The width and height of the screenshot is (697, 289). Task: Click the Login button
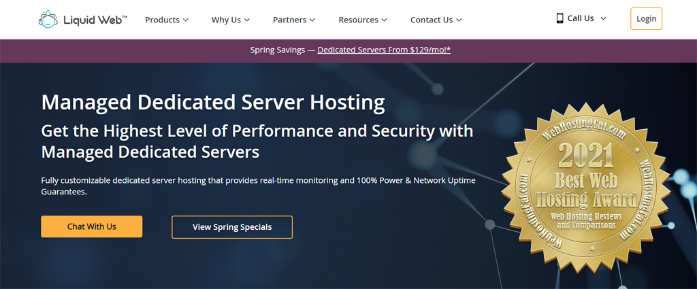(647, 18)
